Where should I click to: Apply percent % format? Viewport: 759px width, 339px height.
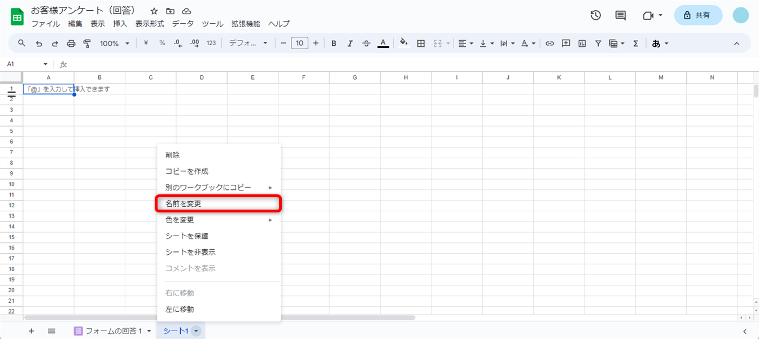tap(162, 43)
